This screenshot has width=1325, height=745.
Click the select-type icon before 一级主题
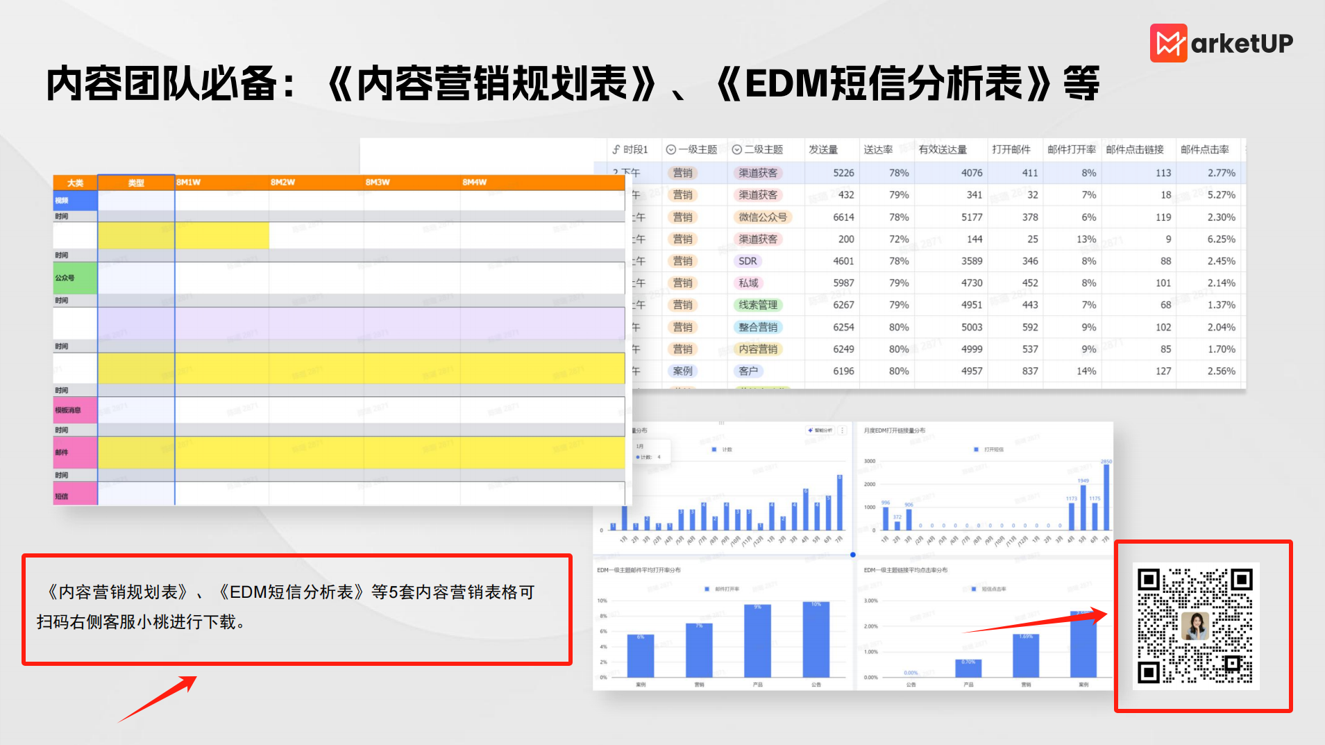pyautogui.click(x=670, y=149)
